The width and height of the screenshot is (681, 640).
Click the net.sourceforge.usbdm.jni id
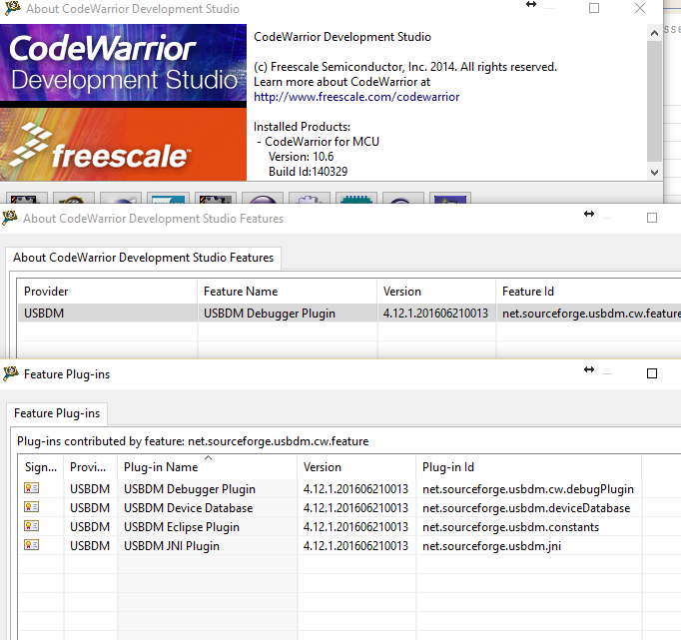(x=491, y=546)
